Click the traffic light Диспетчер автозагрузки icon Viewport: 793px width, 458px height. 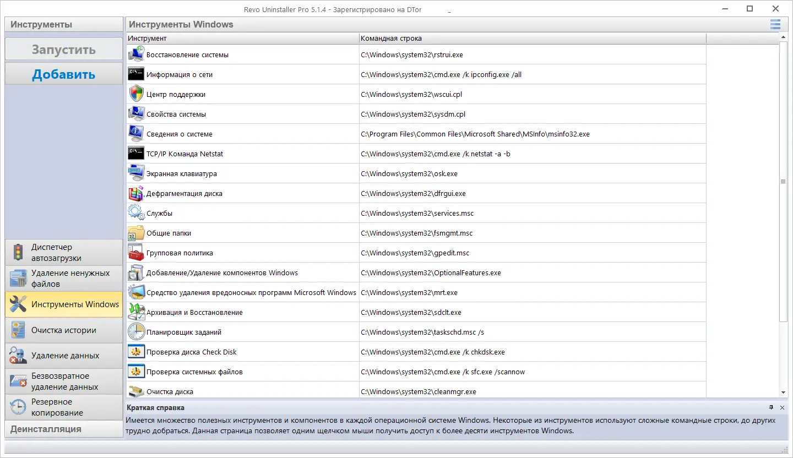pyautogui.click(x=18, y=253)
